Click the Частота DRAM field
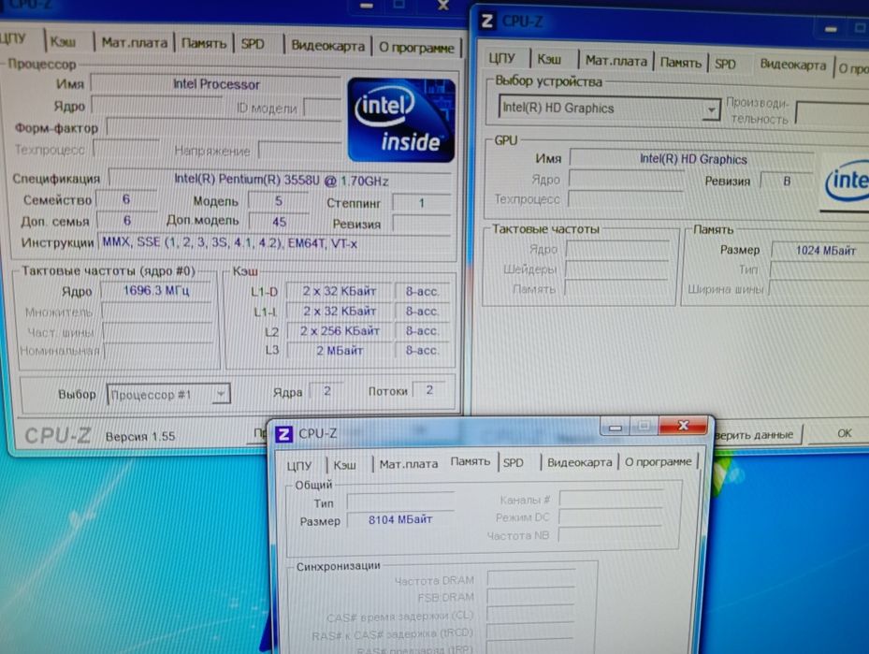This screenshot has width=869, height=654. coord(531,578)
